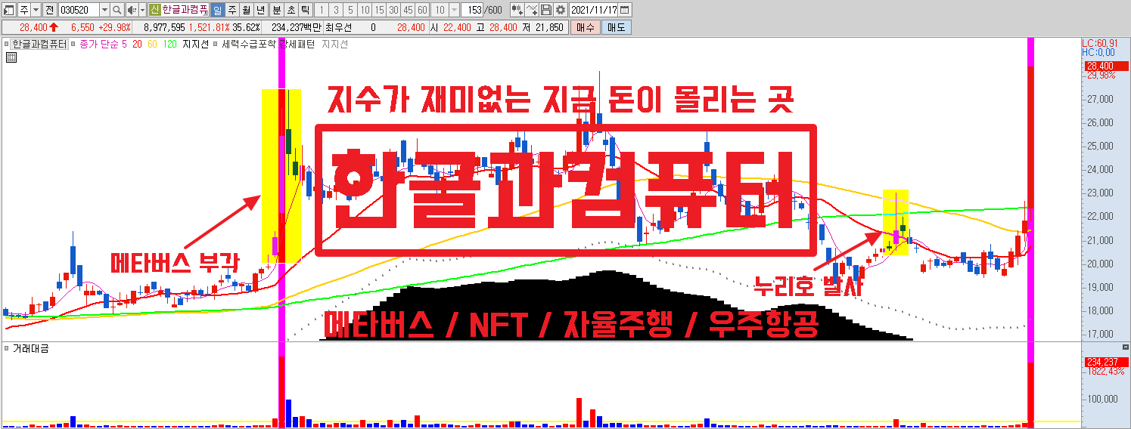Select the 45 interval button
Viewport: 1131px width, 429px height.
point(408,10)
